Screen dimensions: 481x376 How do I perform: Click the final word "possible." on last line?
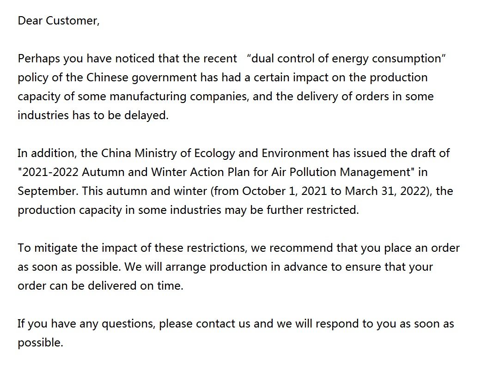(x=40, y=343)
